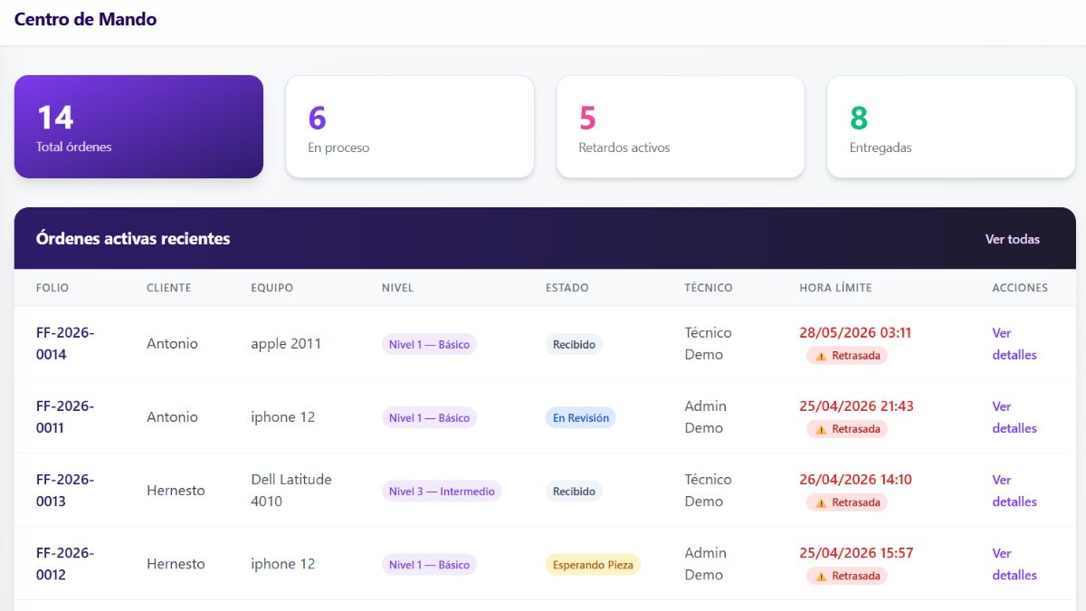The image size is (1086, 611).
Task: Click the warning icon in FF-2026-0014's Retrasada badge
Action: 821,356
